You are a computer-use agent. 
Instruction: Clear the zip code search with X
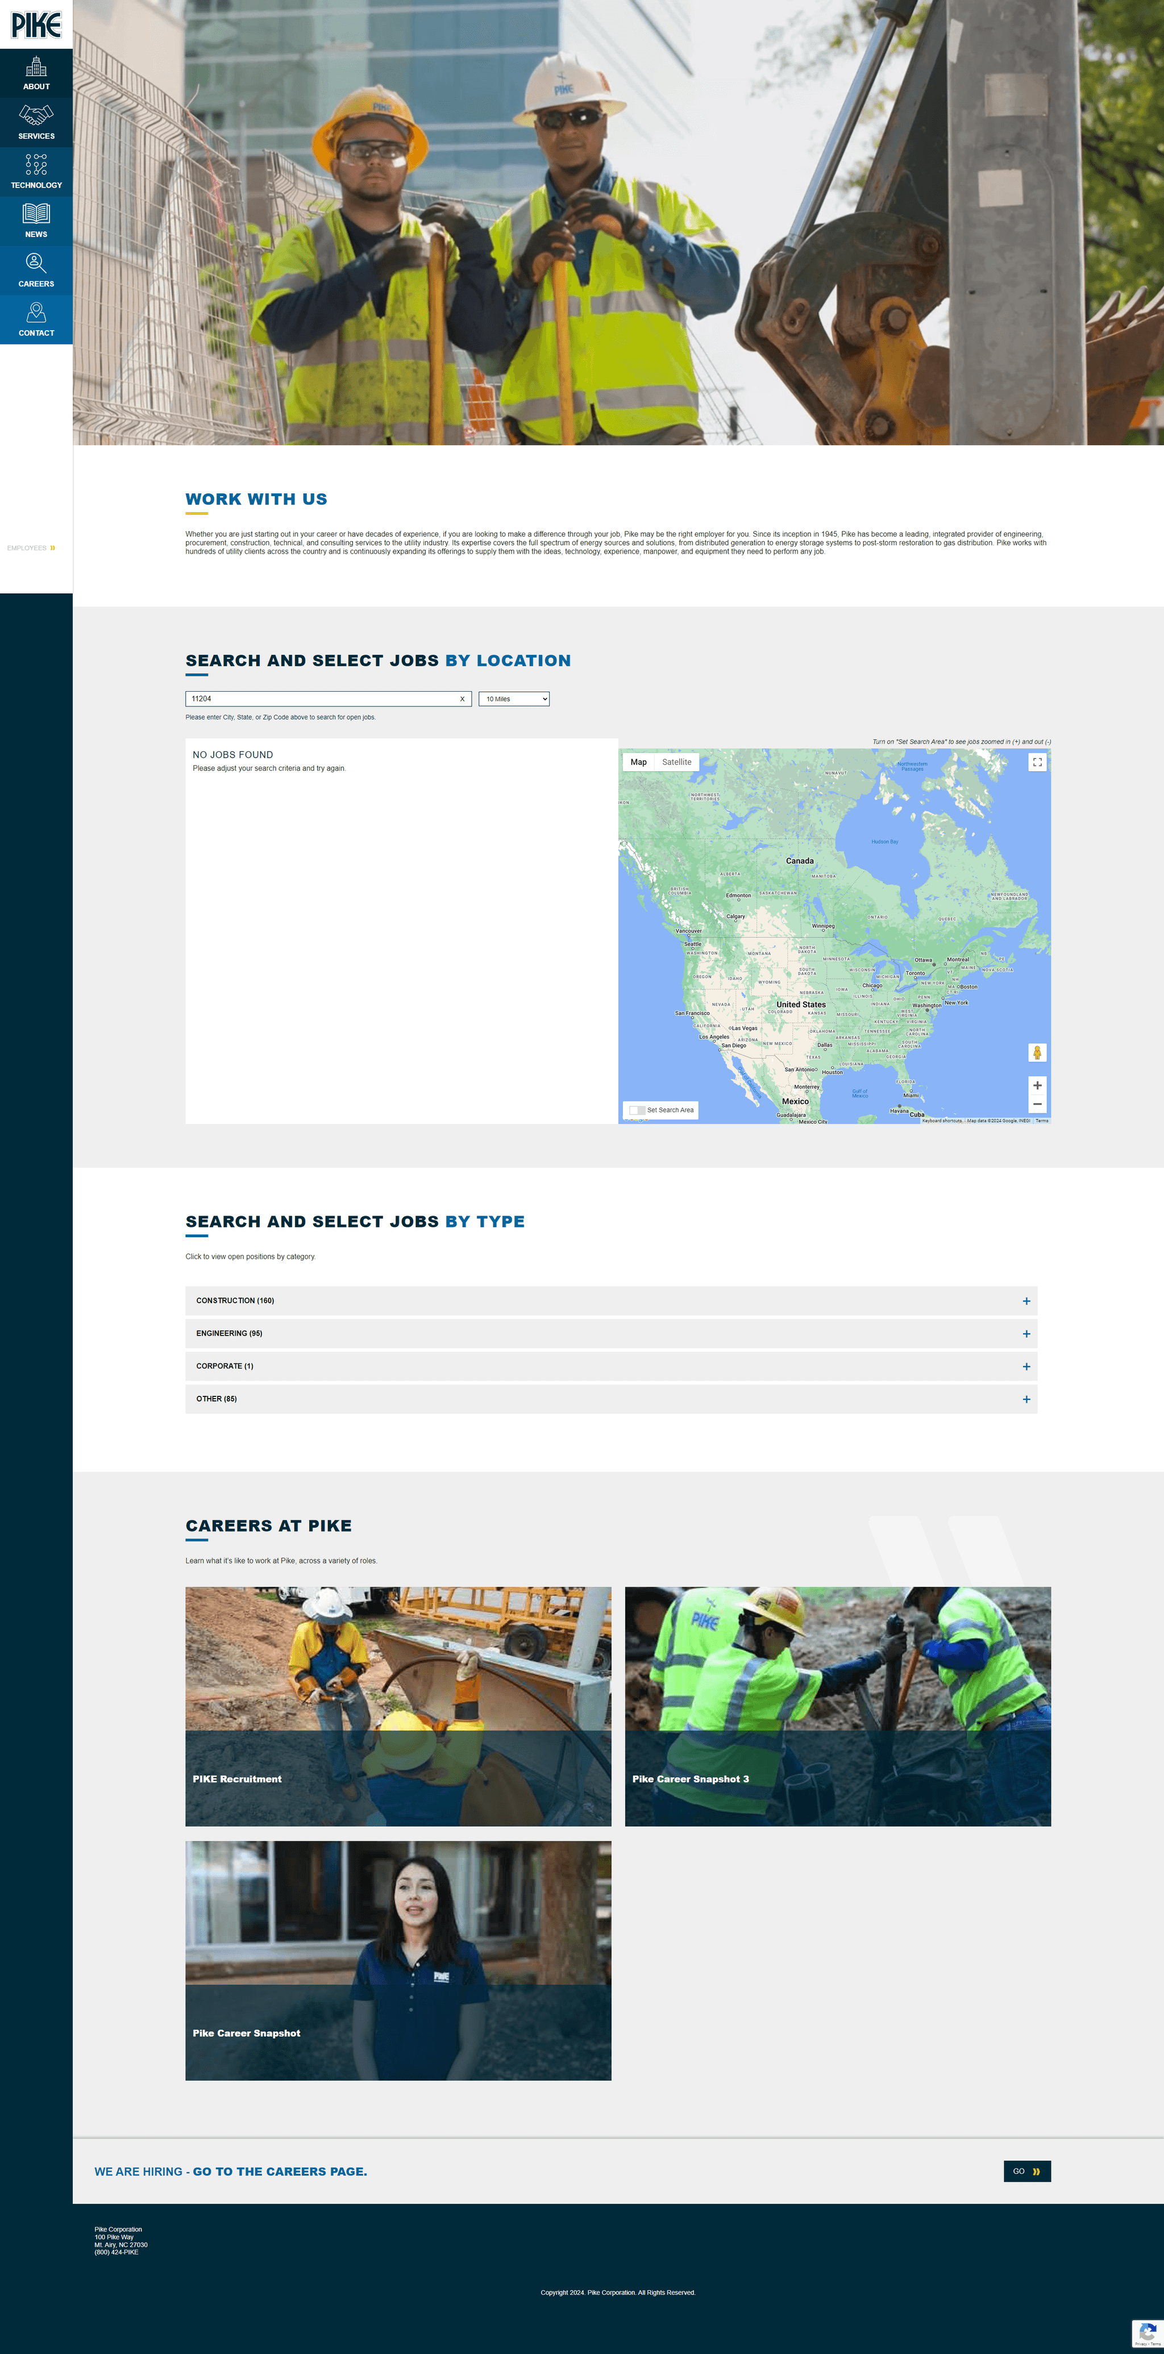[x=462, y=699]
